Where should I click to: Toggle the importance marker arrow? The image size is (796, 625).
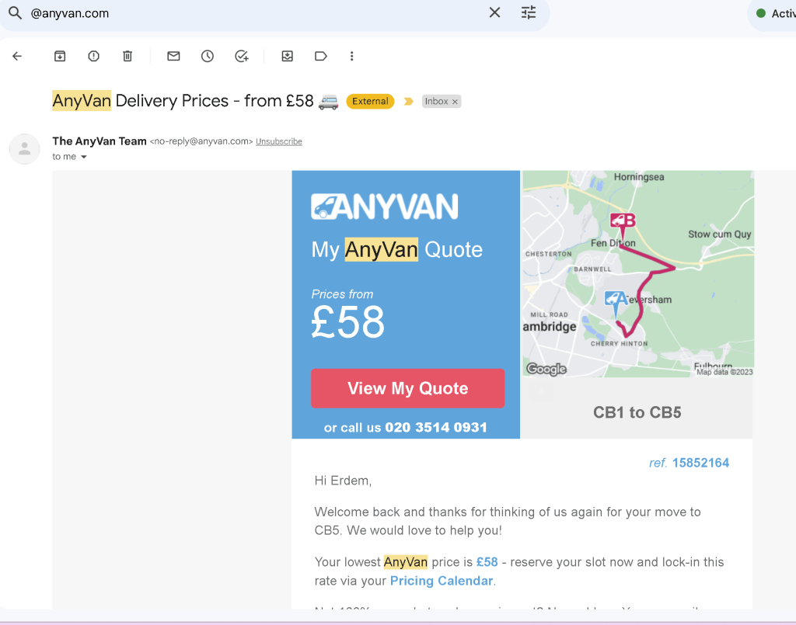point(408,102)
